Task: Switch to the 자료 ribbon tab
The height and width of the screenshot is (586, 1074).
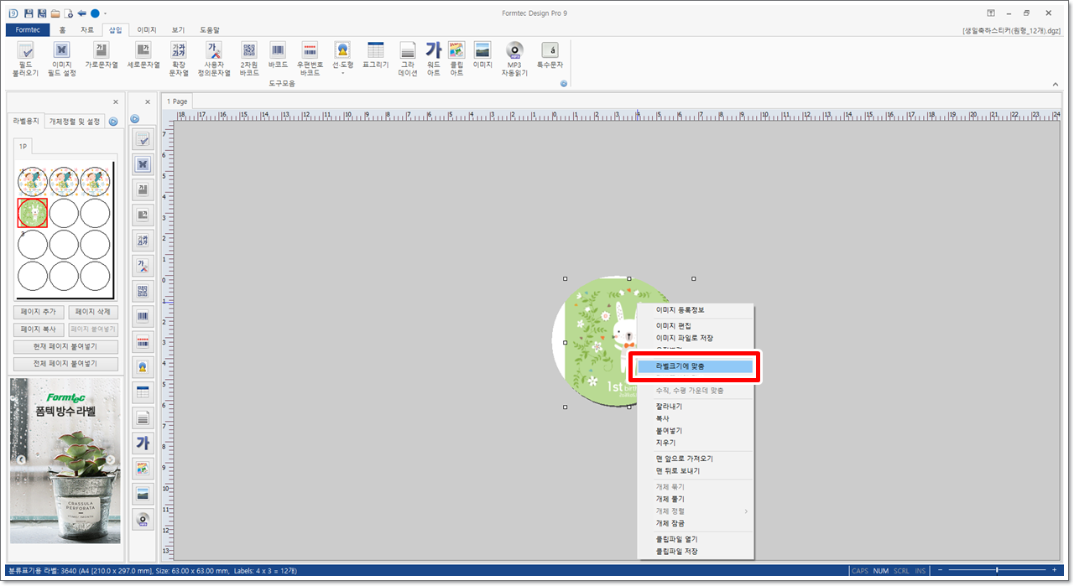Action: [87, 29]
